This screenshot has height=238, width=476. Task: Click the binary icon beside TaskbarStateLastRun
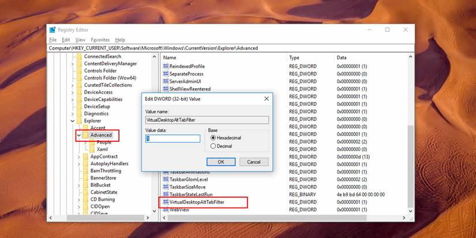[166, 194]
